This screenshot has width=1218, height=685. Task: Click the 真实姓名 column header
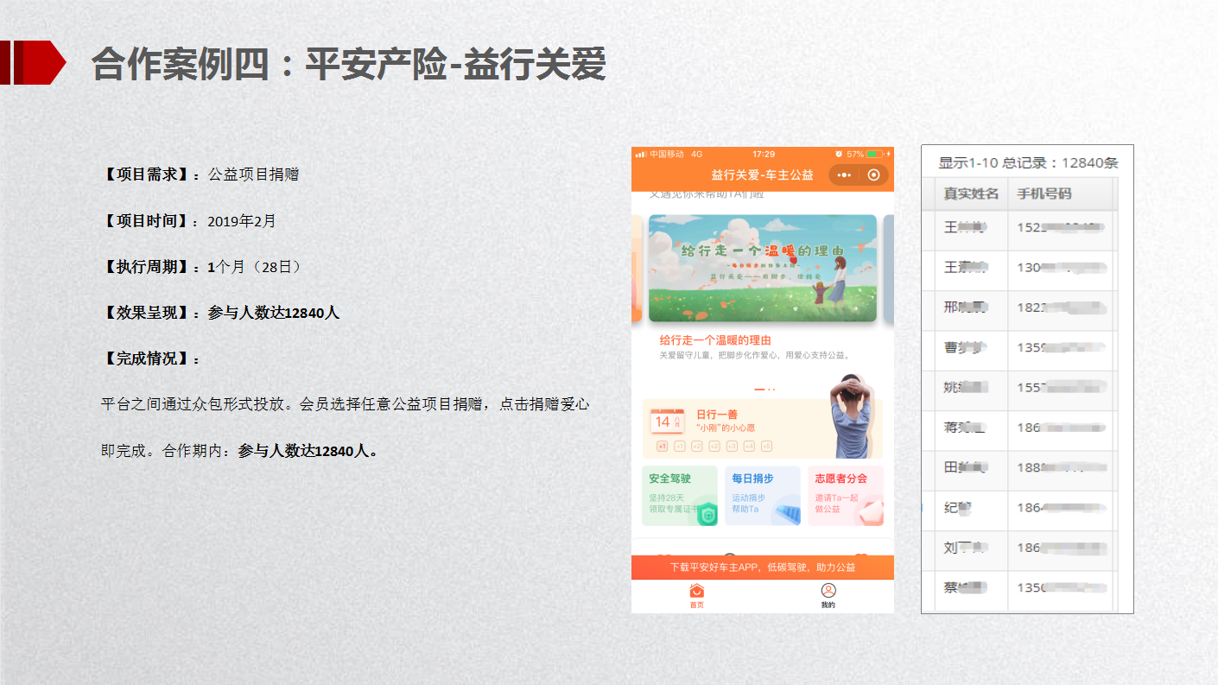971,193
